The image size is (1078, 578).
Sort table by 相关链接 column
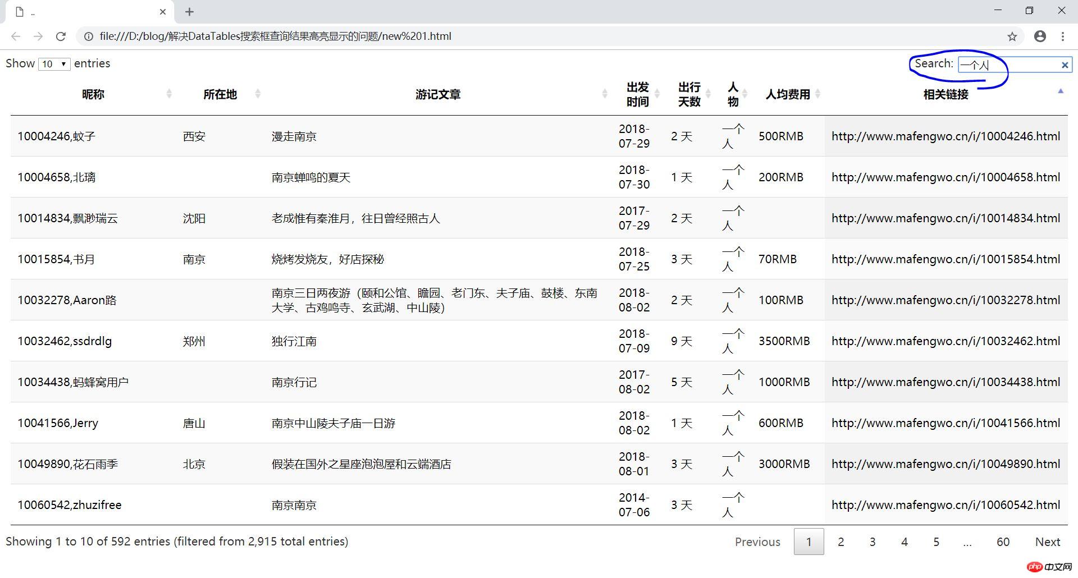(x=945, y=94)
